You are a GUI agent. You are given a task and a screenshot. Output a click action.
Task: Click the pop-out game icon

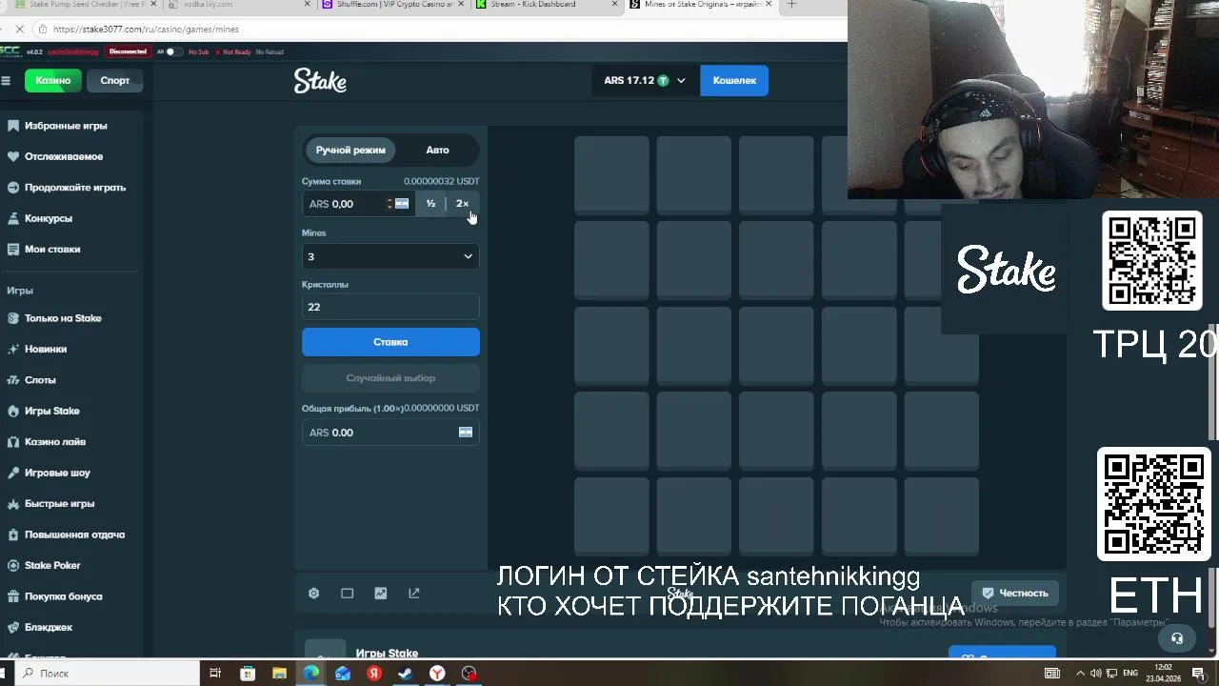click(x=413, y=594)
